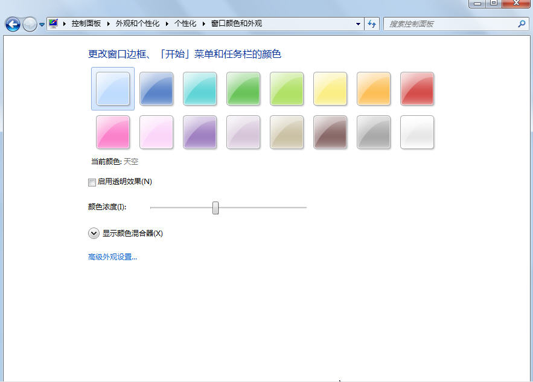This screenshot has width=533, height=382.
Task: Click the Back navigation arrow button
Action: coord(12,24)
